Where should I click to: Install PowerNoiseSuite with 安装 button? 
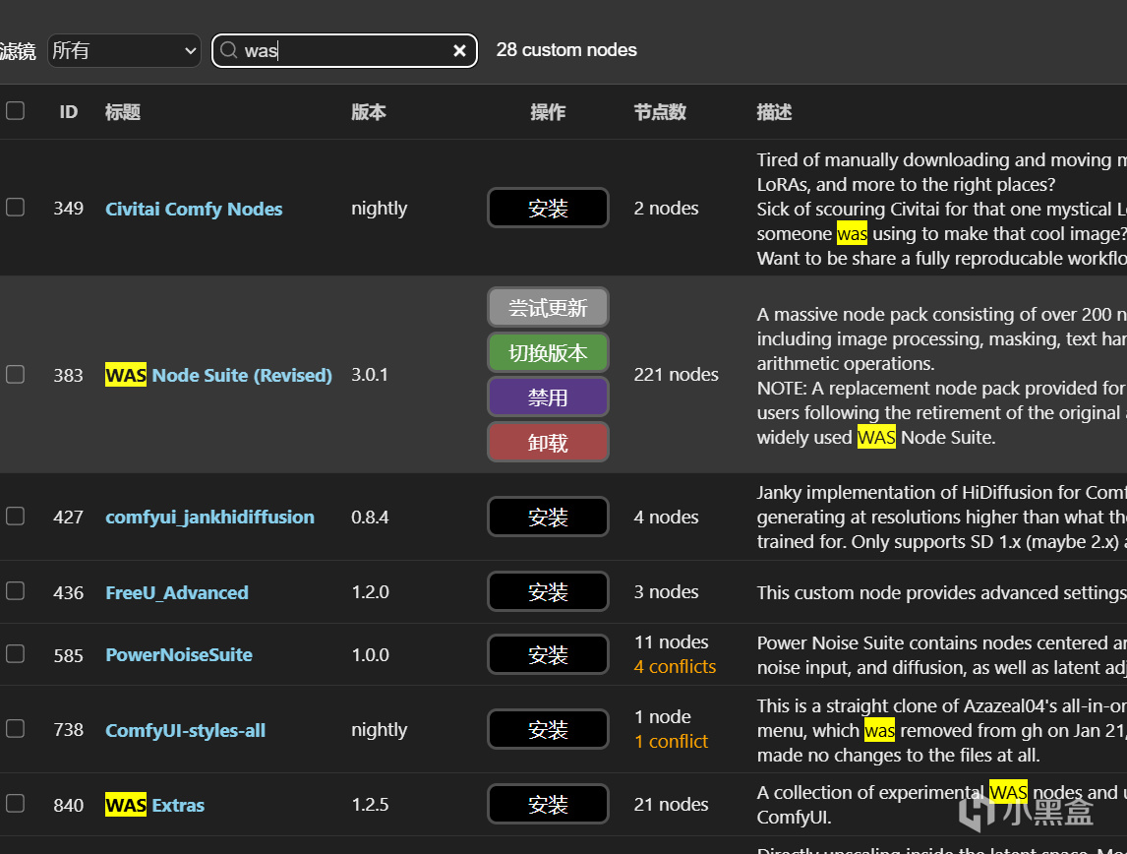coord(548,654)
